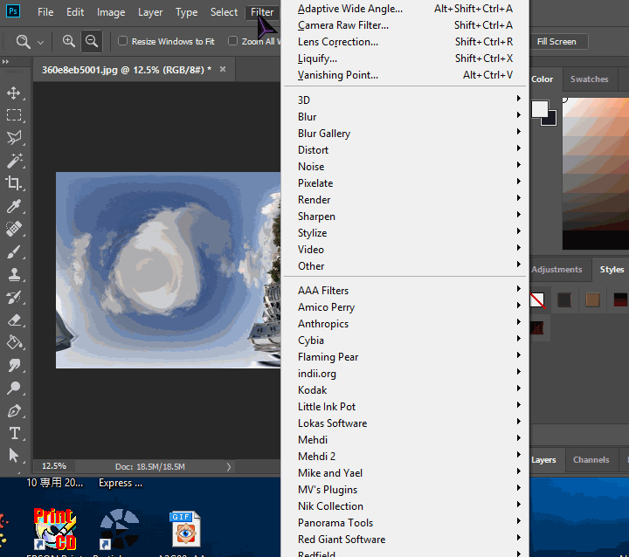The width and height of the screenshot is (629, 557).
Task: Select the History Brush tool
Action: click(14, 298)
